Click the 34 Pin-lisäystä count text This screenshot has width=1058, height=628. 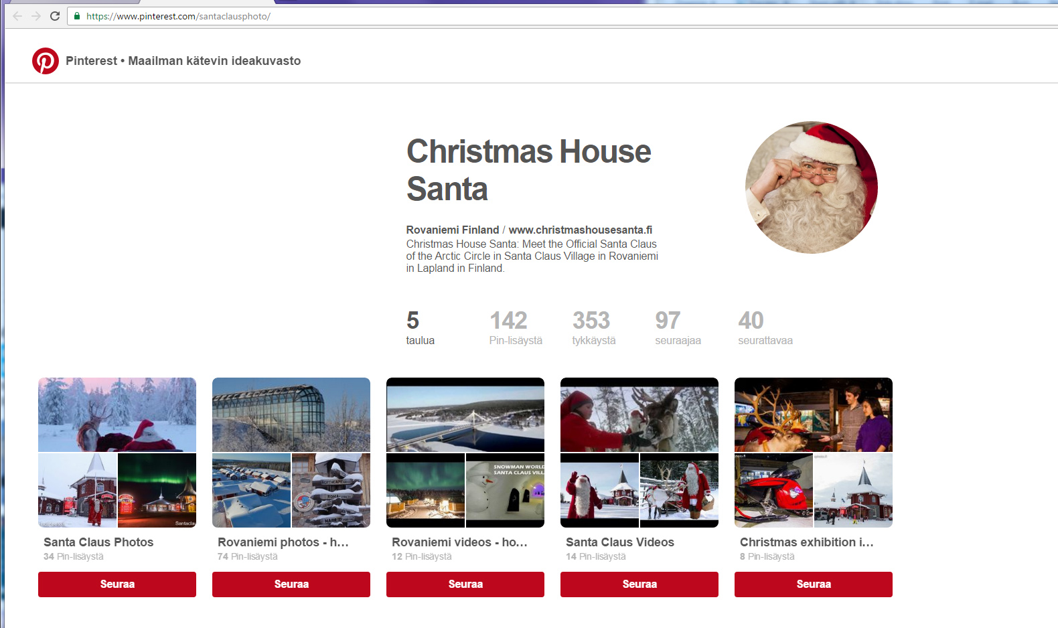74,556
